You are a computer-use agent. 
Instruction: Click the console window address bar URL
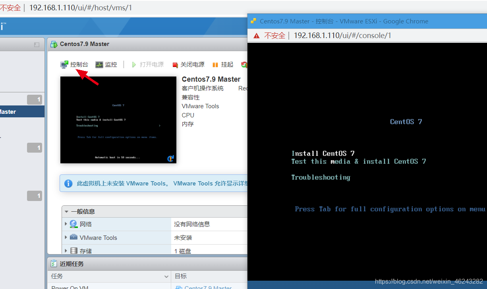click(342, 35)
